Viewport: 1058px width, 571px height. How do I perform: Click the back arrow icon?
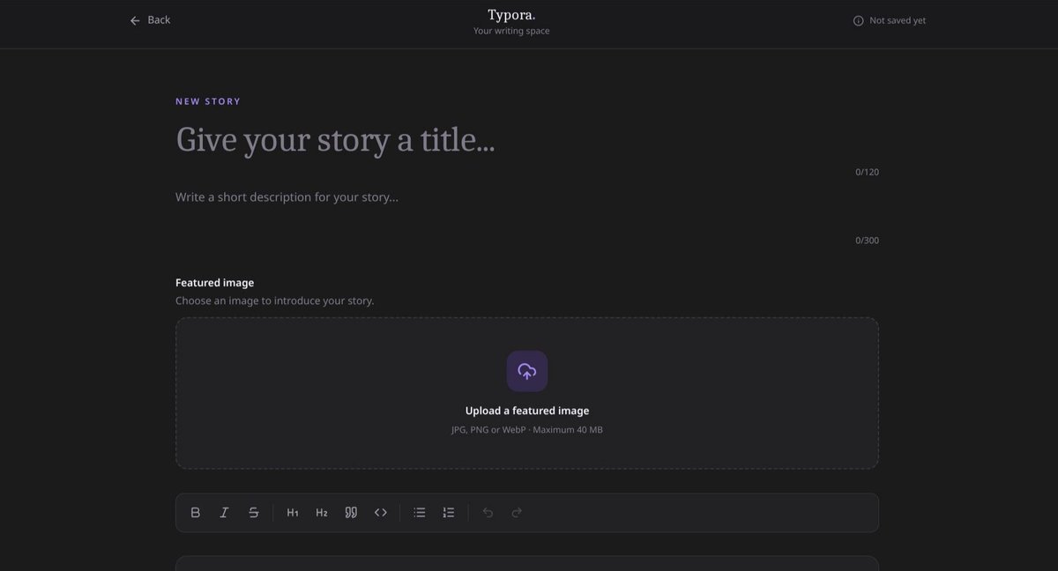tap(135, 20)
